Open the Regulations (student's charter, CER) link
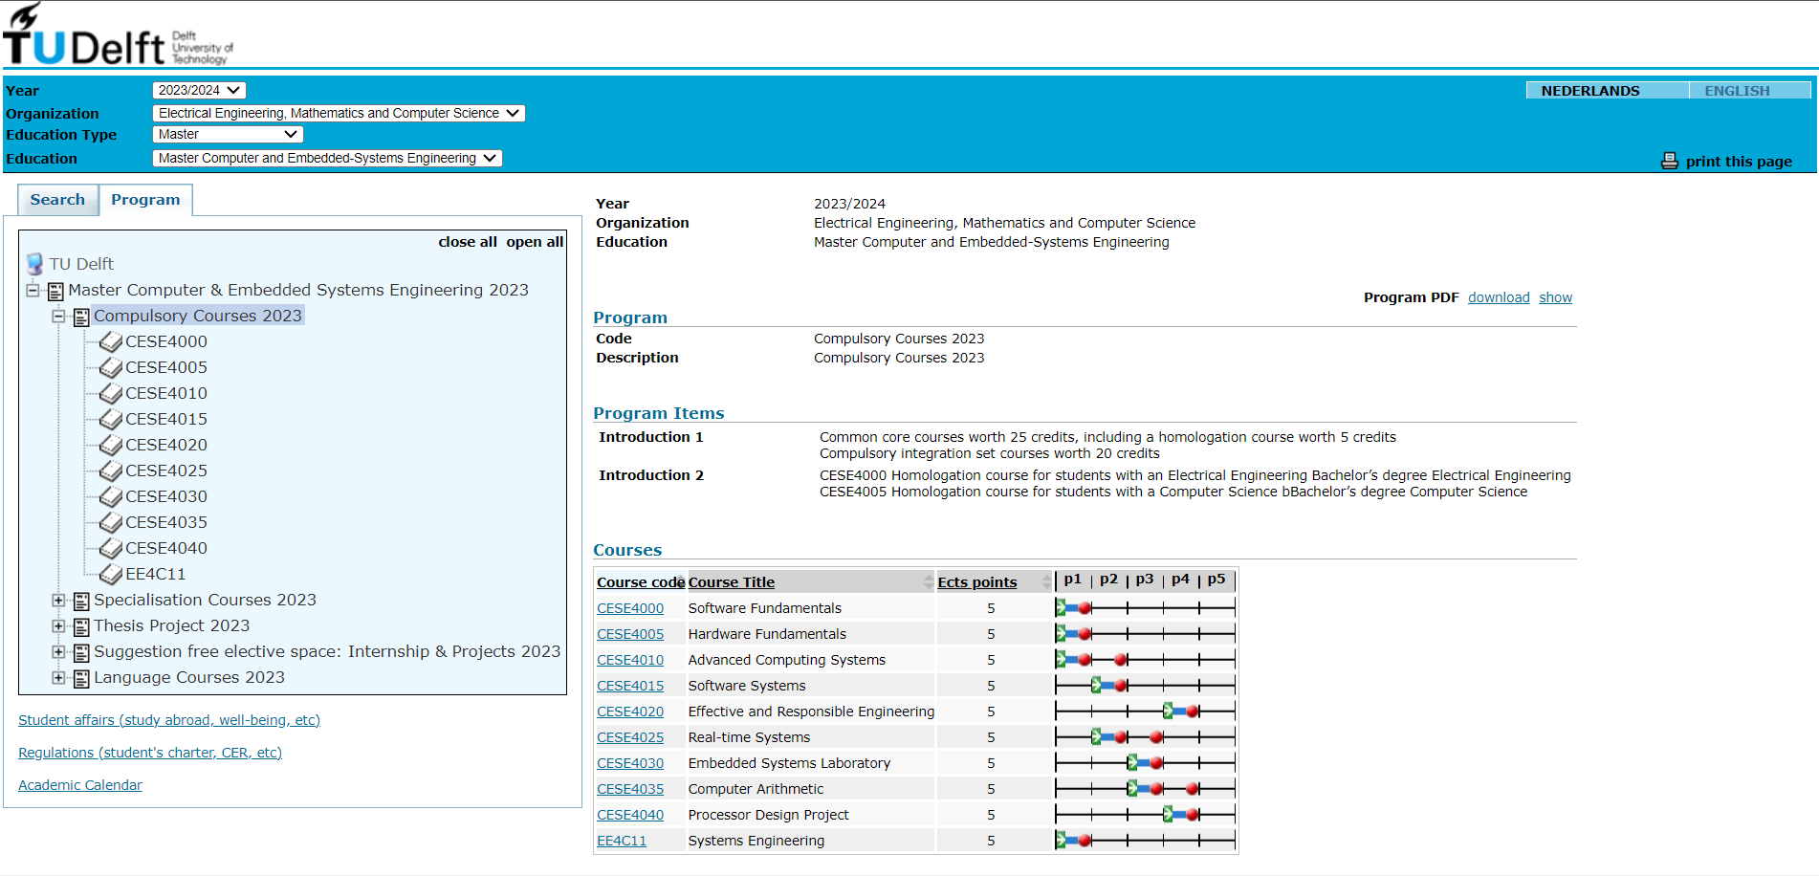This screenshot has width=1819, height=876. (150, 753)
